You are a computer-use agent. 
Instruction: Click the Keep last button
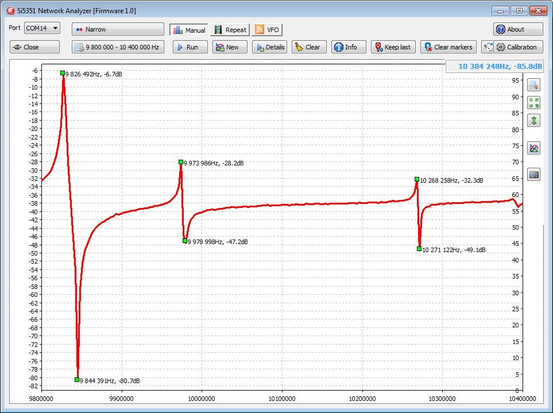click(x=392, y=47)
